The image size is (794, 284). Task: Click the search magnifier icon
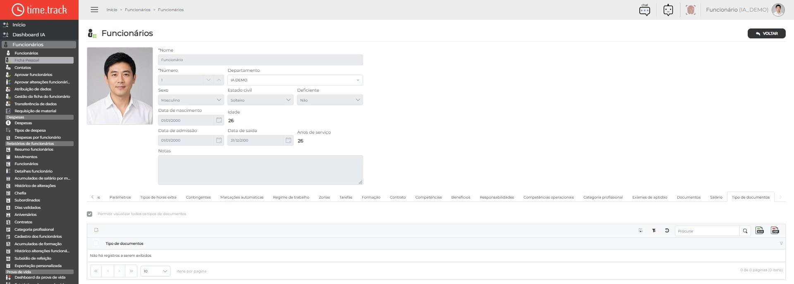(x=745, y=231)
